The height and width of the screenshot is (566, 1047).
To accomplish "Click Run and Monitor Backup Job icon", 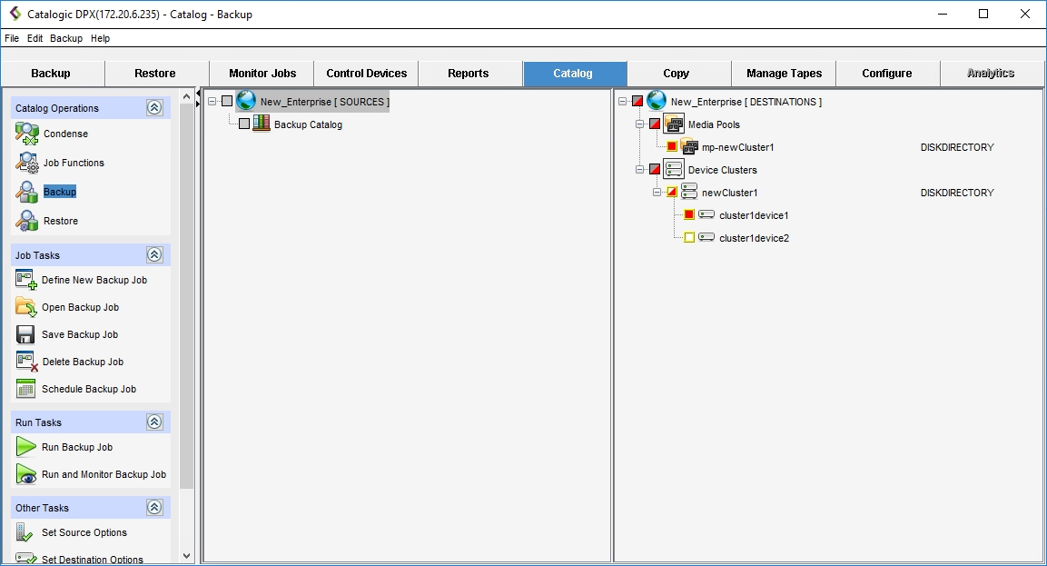I will point(25,474).
